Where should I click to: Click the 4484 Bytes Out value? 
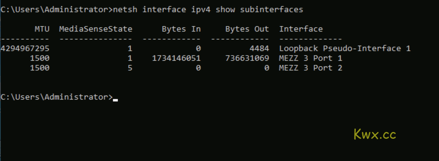pos(259,49)
